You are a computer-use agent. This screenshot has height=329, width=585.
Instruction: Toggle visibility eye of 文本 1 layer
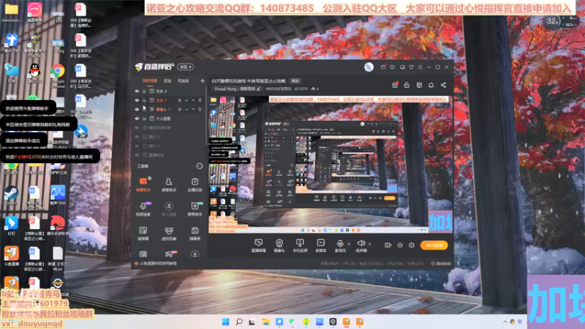point(137,100)
